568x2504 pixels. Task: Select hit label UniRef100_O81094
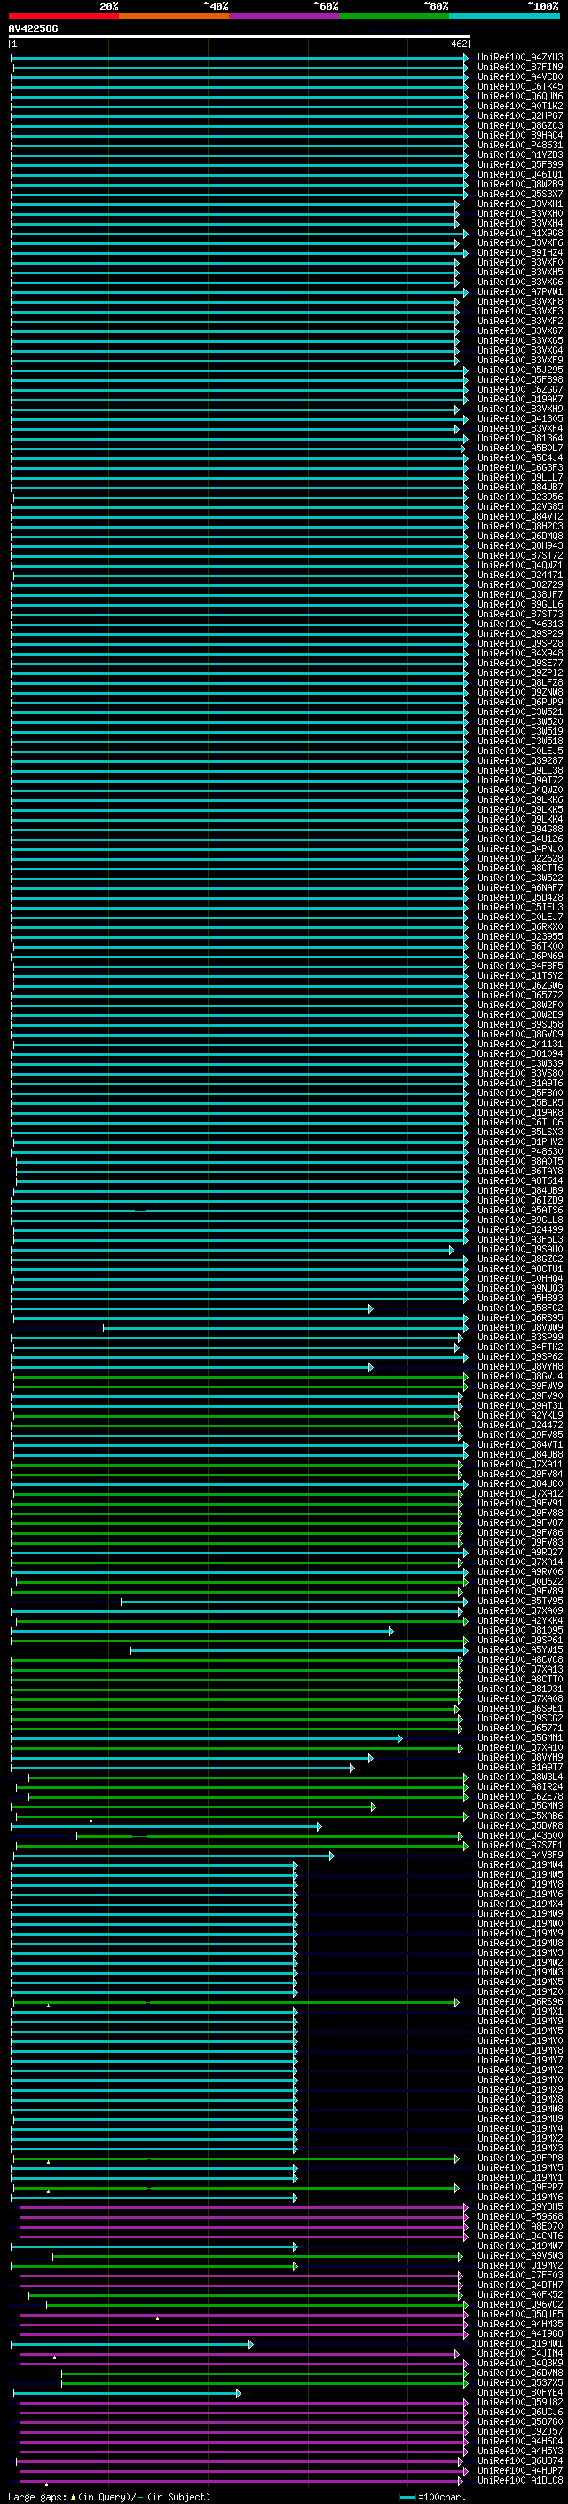click(x=520, y=1053)
